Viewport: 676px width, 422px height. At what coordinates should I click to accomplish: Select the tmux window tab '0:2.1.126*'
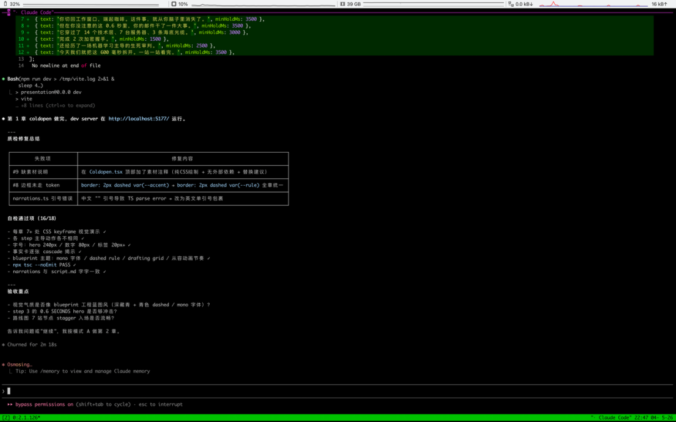[26, 418]
